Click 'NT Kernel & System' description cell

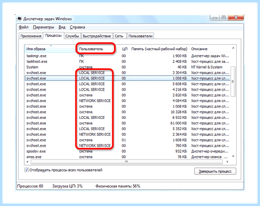point(207,67)
